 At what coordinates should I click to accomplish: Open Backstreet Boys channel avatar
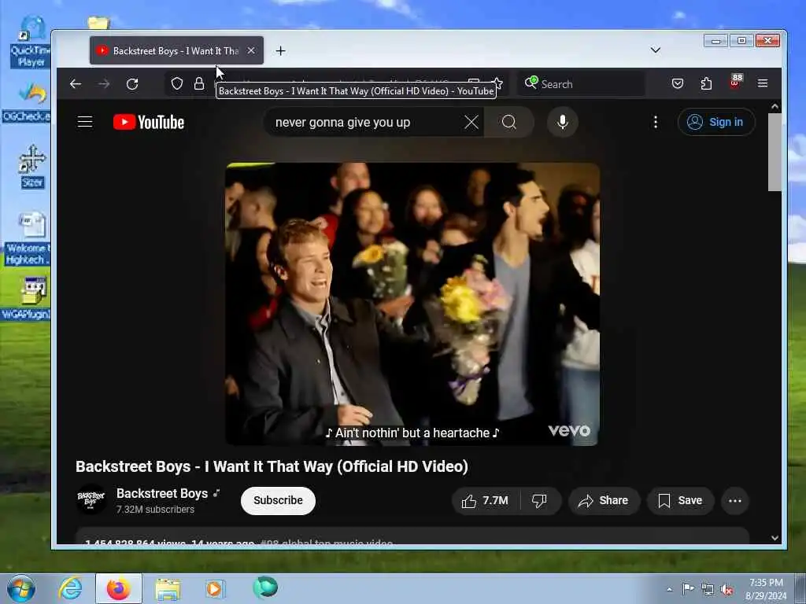[x=91, y=499]
